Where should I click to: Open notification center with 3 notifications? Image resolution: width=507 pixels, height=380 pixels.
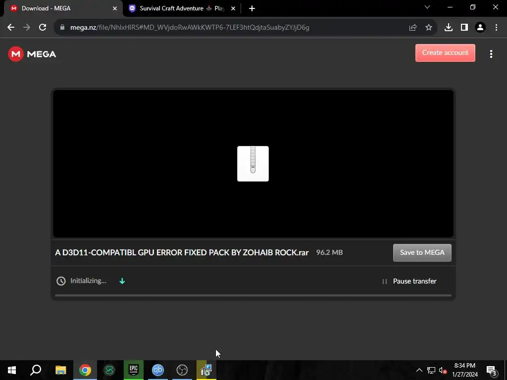point(492,370)
